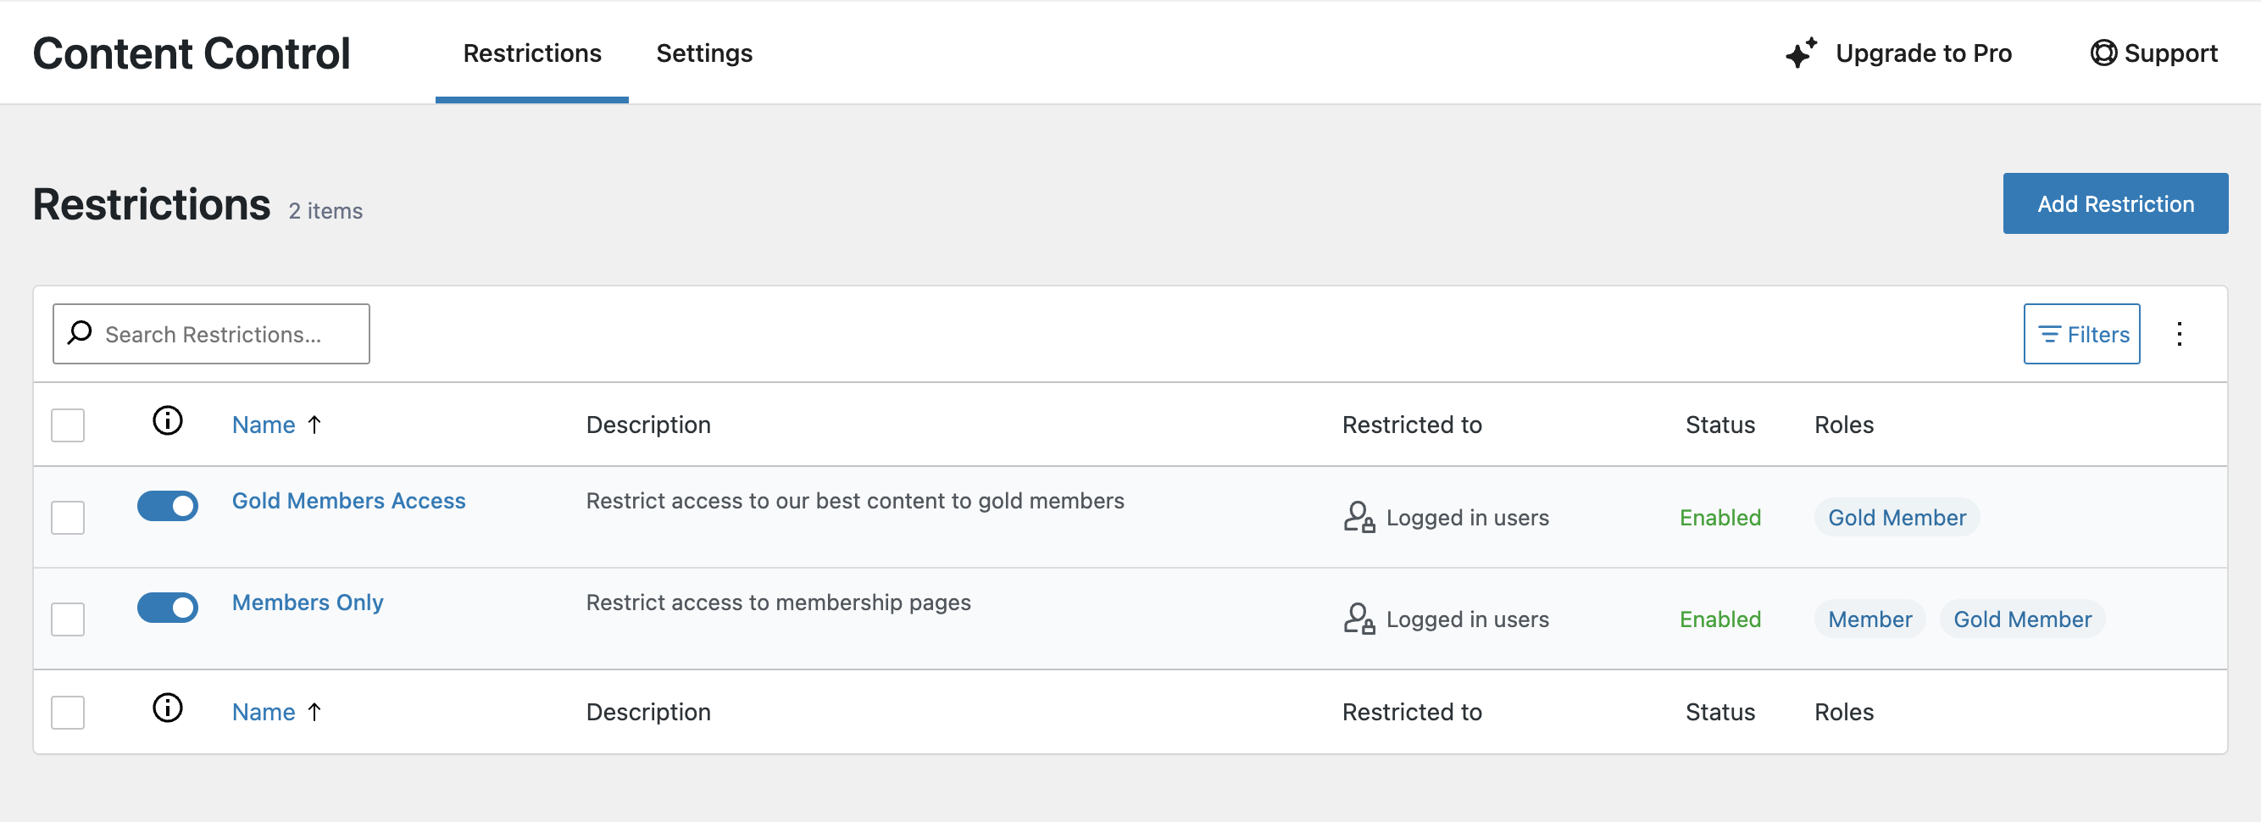This screenshot has width=2261, height=822.
Task: Click the filter lines icon in Filters button
Action: 2049,334
